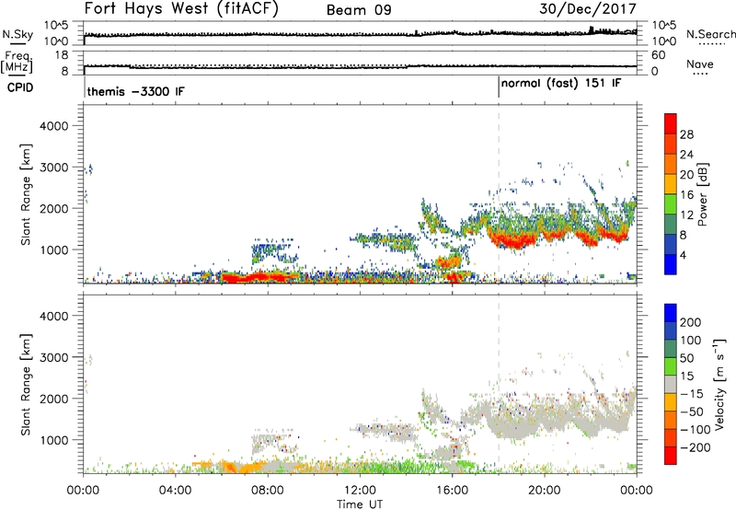The height and width of the screenshot is (510, 736).
Task: Pick the gray -15 to 15 Velocity segment
Action: [x=671, y=384]
